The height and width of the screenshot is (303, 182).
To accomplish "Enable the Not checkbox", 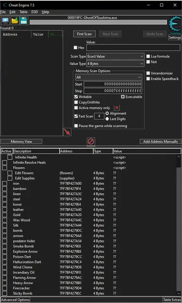I will (148, 62).
